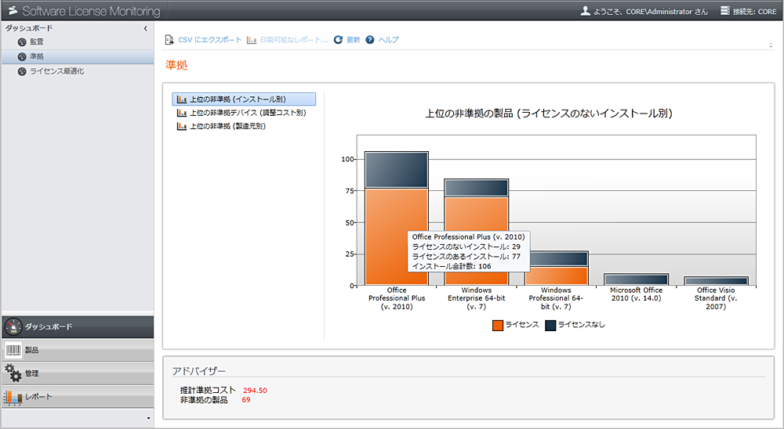Click the ようこそ、CORE\Administrator さん text

tap(651, 11)
